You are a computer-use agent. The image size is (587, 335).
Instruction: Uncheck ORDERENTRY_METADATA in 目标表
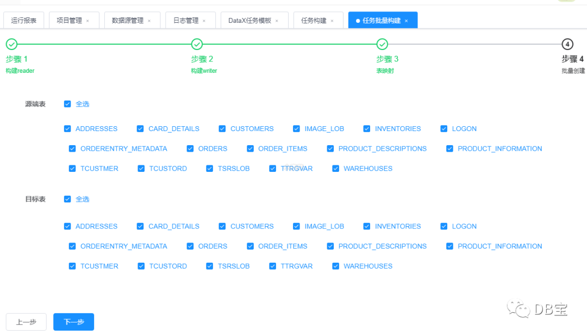point(72,246)
